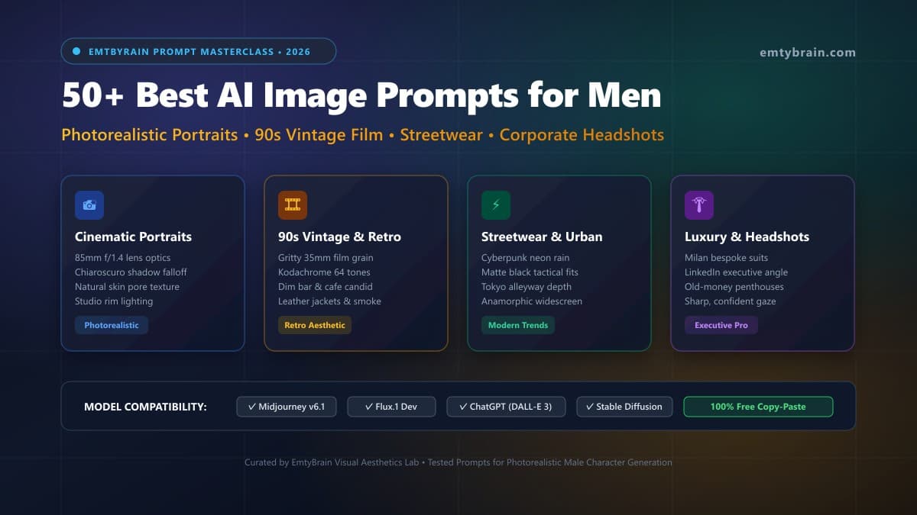
Task: Click the Flux.1 Dev checkmark chip
Action: [391, 407]
